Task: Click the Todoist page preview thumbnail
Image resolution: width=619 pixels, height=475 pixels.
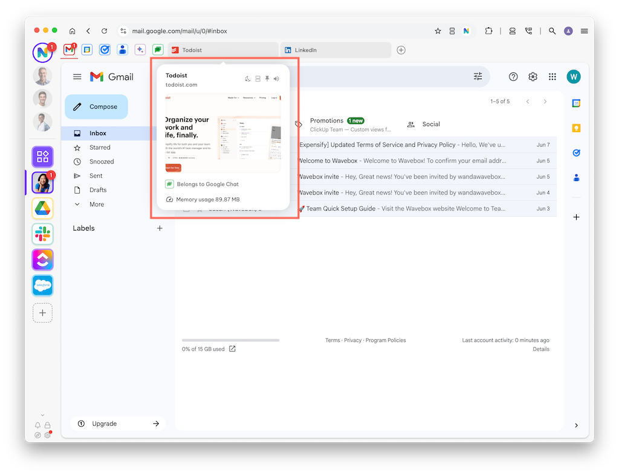Action: coord(223,133)
